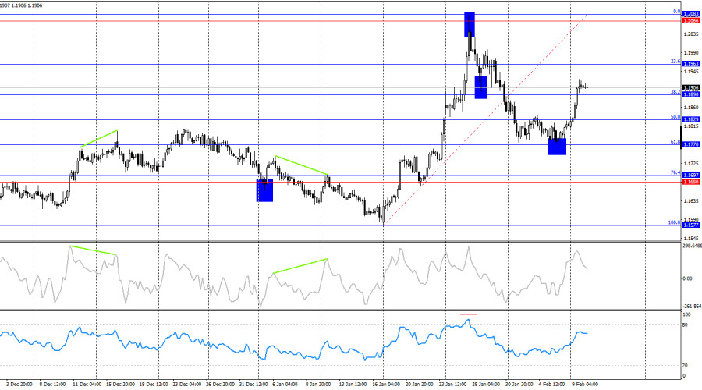
Task: Click the green falling line in the gray oscillator panel
Action: coord(92,250)
